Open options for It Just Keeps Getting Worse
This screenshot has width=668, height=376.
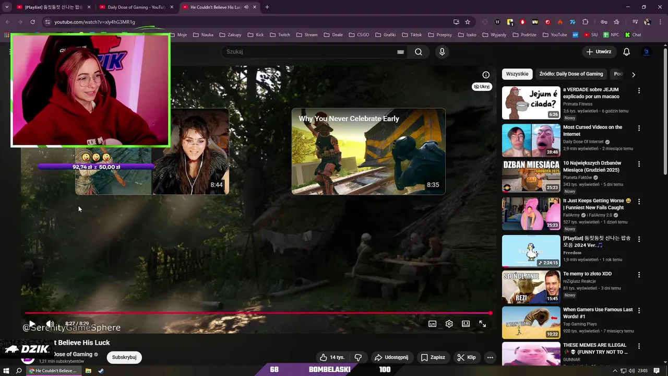pos(639,202)
